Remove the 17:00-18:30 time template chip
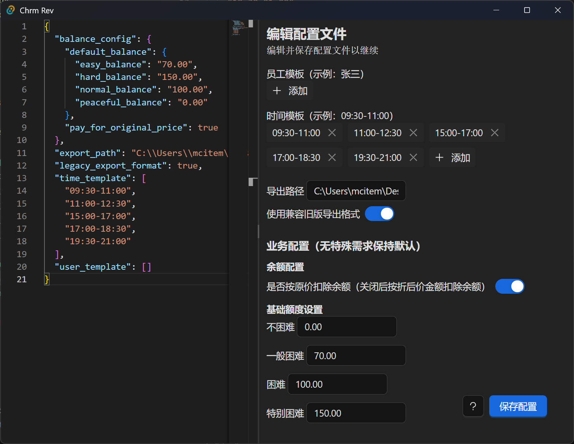The image size is (574, 444). tap(332, 158)
